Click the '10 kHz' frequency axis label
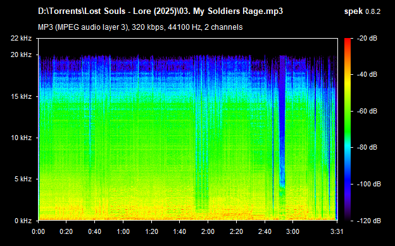395x246 pixels. (x=21, y=138)
